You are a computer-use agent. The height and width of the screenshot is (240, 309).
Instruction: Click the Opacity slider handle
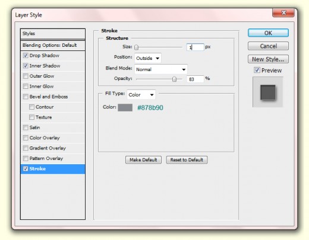tap(174, 79)
